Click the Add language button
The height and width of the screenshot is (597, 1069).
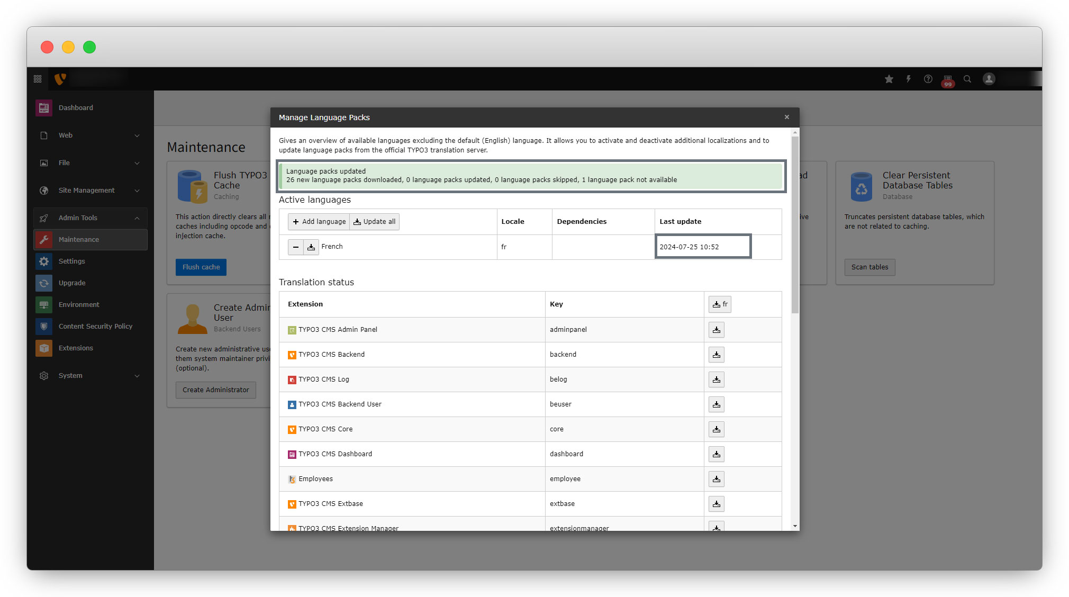click(319, 222)
